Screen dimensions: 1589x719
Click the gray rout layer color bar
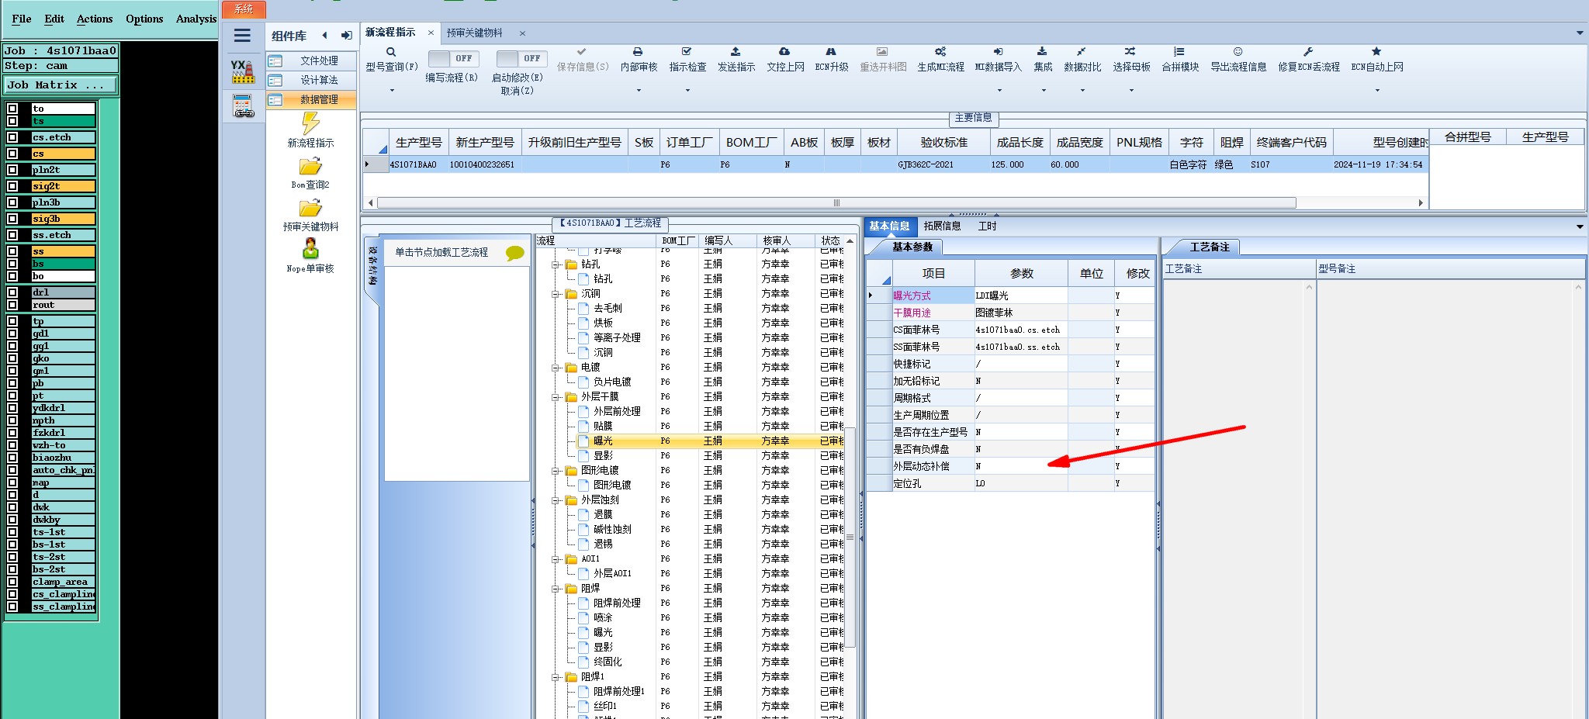click(63, 305)
